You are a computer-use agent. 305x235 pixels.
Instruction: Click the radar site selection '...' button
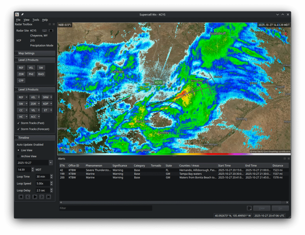44,31
